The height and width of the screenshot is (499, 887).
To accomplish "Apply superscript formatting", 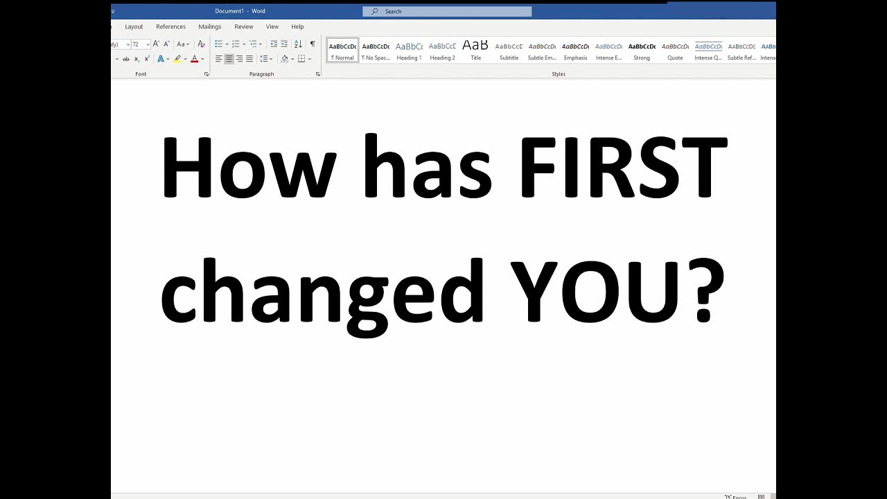I will tap(147, 59).
